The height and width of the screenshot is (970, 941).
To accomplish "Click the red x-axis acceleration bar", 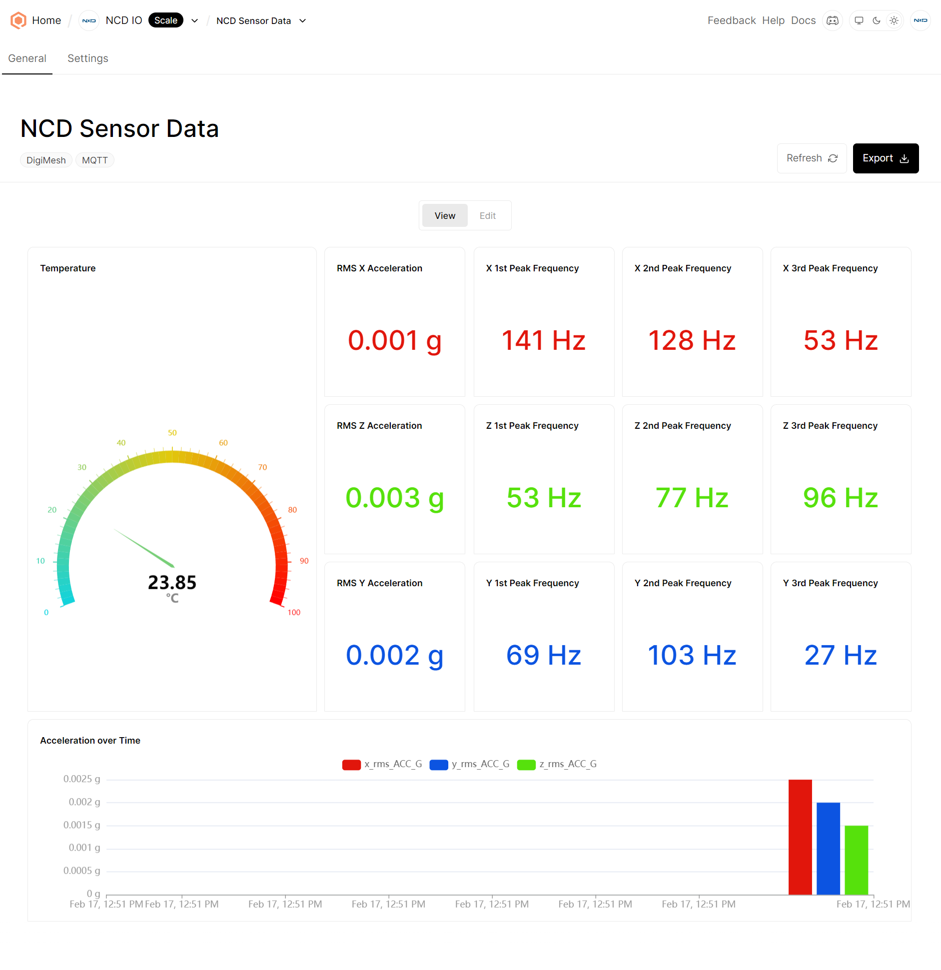I will click(800, 837).
